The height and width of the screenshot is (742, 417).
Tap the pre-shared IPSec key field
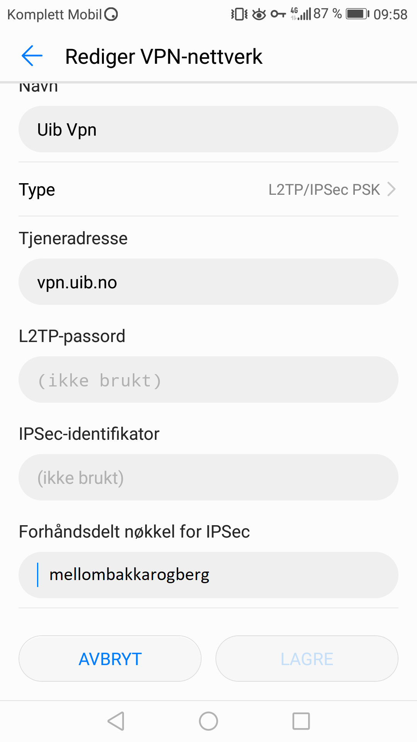[208, 575]
